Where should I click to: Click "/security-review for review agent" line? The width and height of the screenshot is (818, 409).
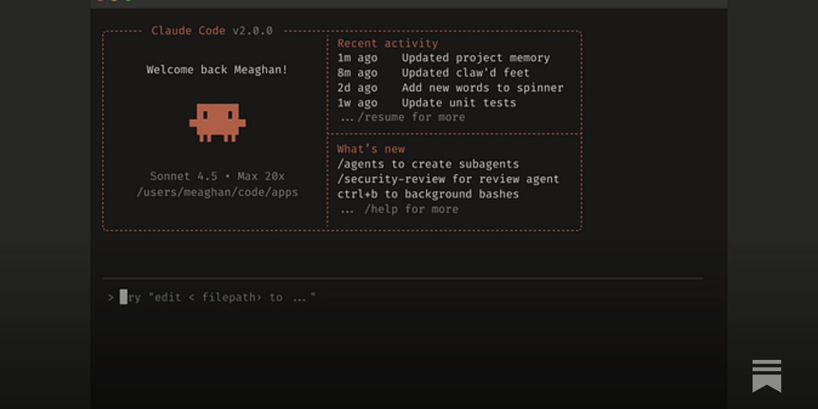tap(448, 179)
